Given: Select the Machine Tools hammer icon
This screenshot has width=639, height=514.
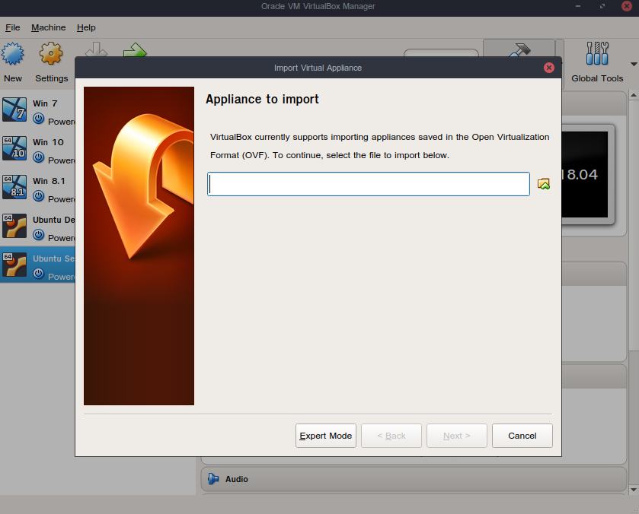Looking at the screenshot, I should pyautogui.click(x=519, y=49).
